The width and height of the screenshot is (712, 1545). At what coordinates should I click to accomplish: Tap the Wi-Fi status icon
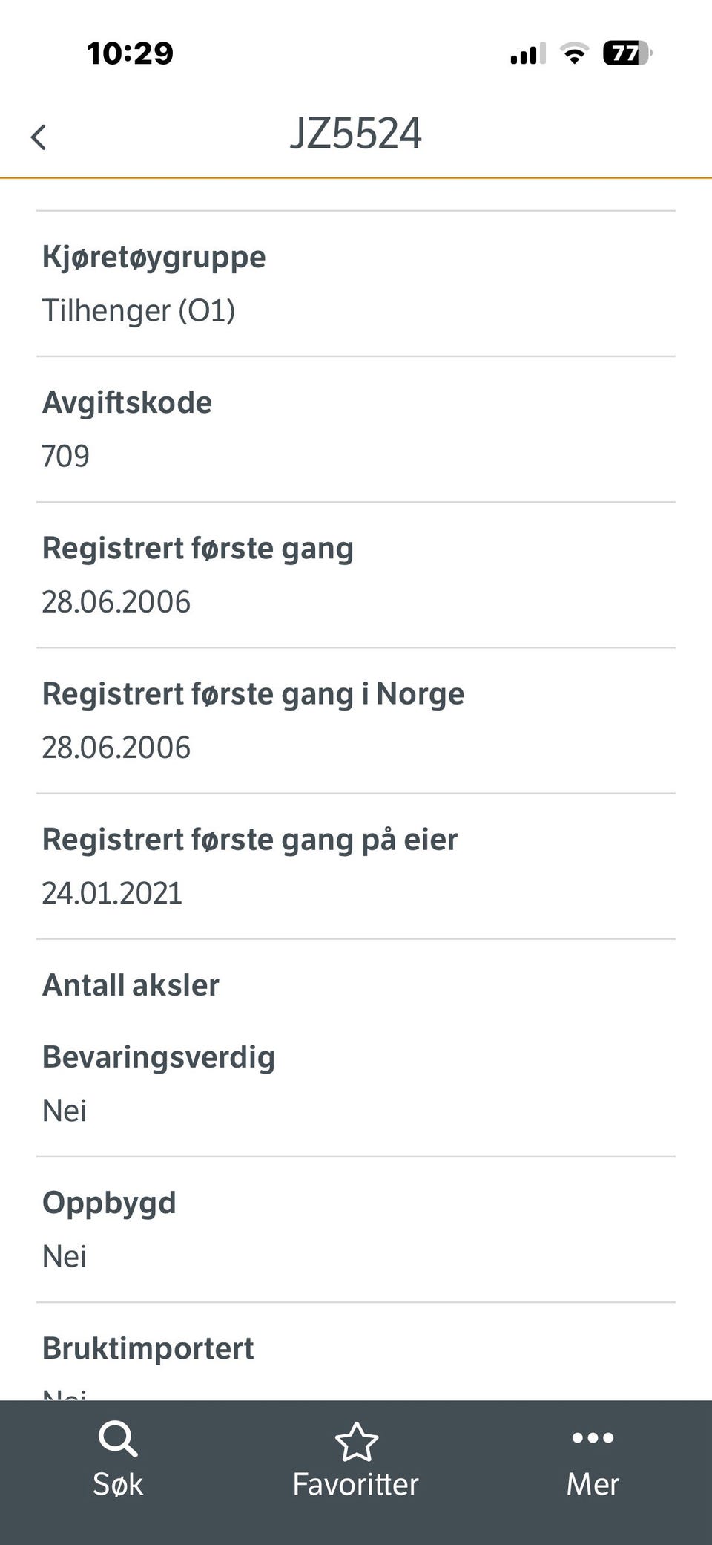(573, 53)
